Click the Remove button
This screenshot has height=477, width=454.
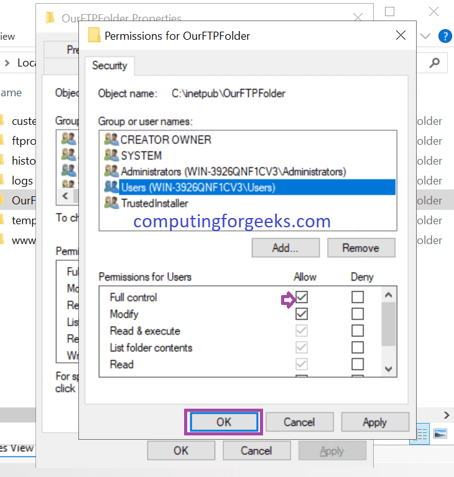point(361,248)
